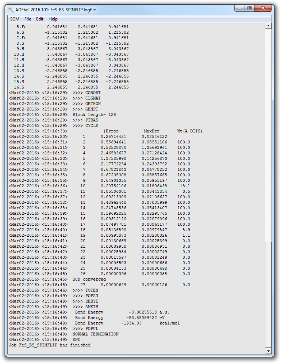
Task: Click the '>>>> CORORT' log entry
Action: pyautogui.click(x=86, y=93)
